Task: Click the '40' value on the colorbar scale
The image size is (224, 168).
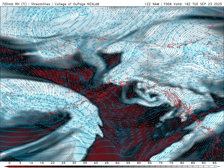Action: pyautogui.click(x=96, y=163)
